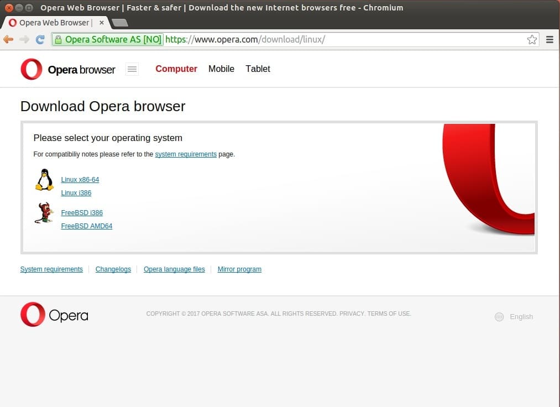Open the site navigation menu icon

pyautogui.click(x=132, y=69)
